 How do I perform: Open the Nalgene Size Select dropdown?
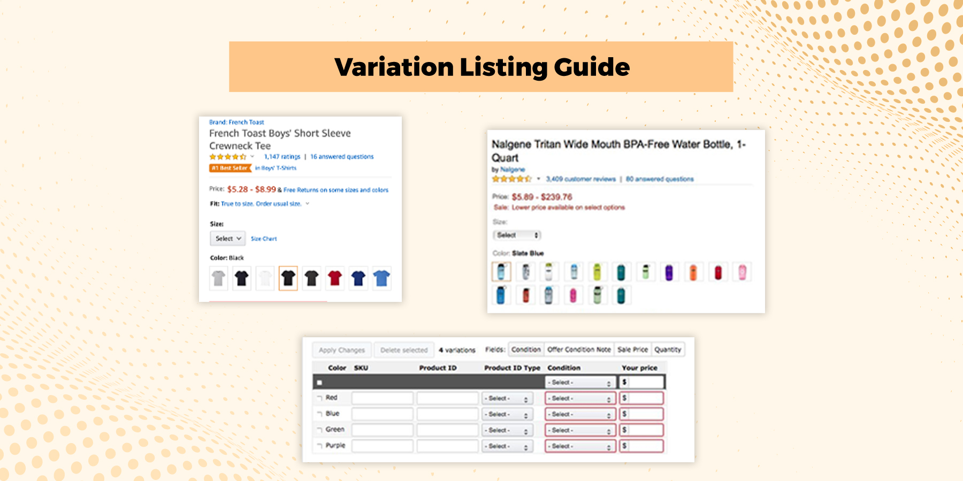pyautogui.click(x=517, y=235)
